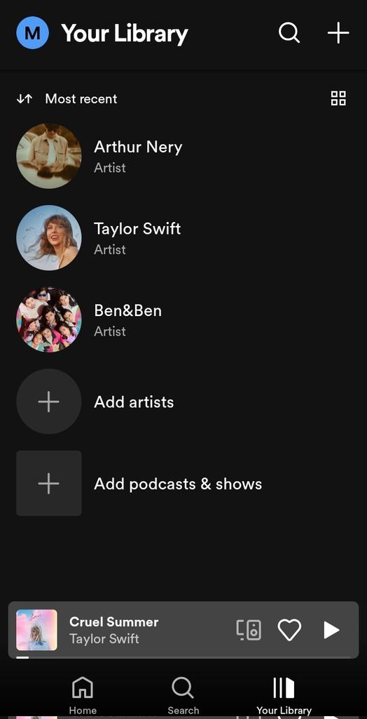Viewport: 367px width, 719px height.
Task: Choose Add podcasts & shows label
Action: tap(178, 484)
